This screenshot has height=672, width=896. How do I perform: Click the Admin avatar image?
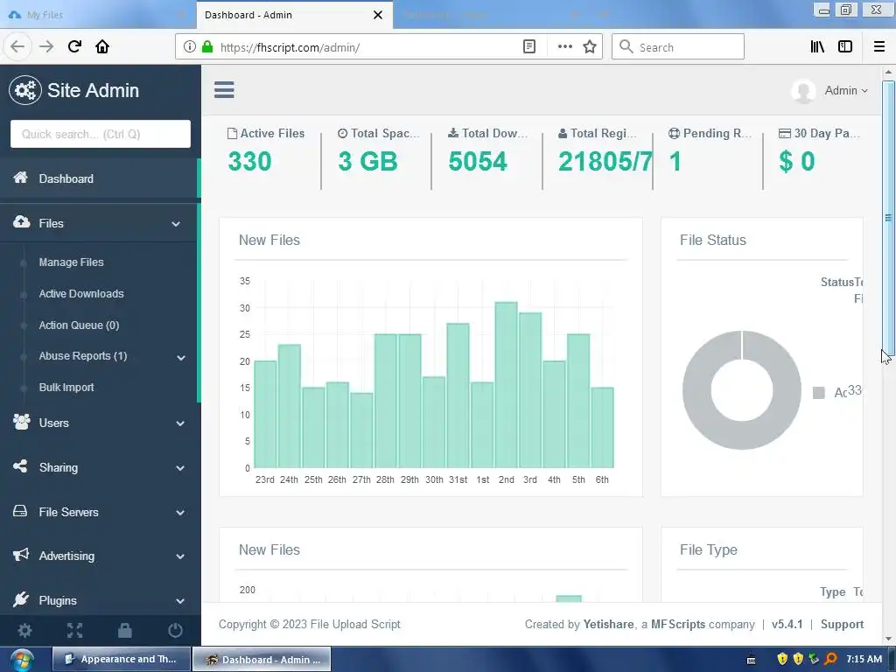click(x=803, y=91)
